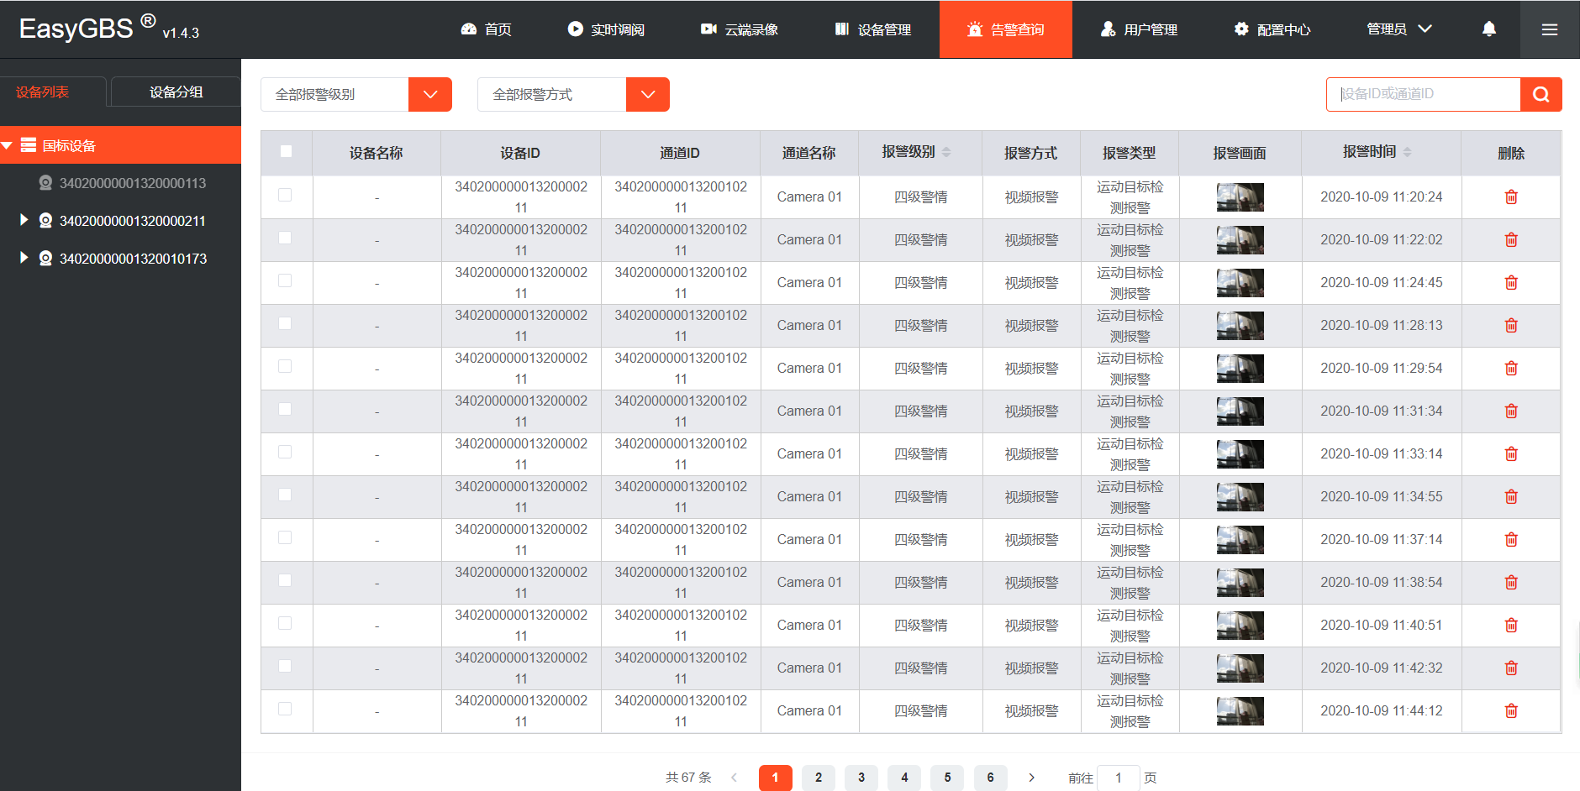Expand device 34020000001320010173 tree node
This screenshot has height=791, width=1580.
(x=24, y=258)
